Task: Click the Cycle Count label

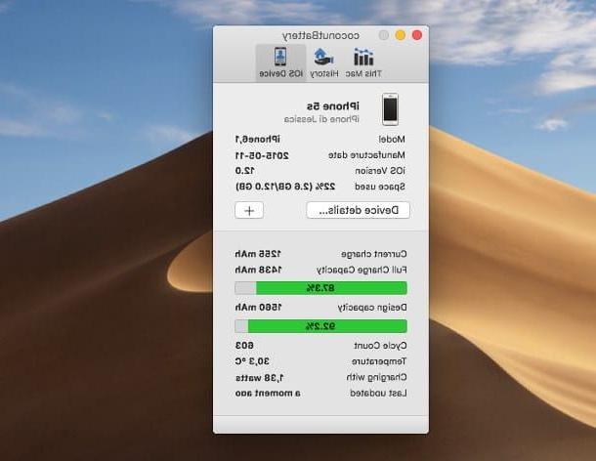Action: point(380,346)
